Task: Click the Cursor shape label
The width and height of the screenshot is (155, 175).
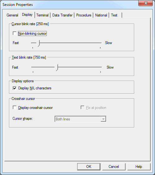Action: pos(23,119)
